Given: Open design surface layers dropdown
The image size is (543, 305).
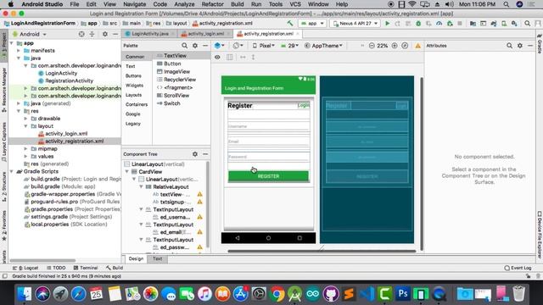Looking at the screenshot, I should (x=220, y=46).
